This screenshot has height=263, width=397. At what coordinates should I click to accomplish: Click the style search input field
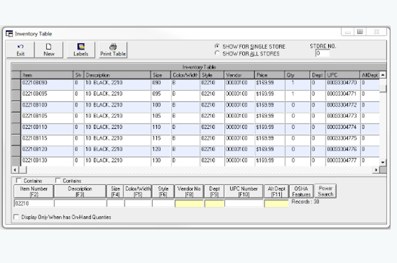(x=163, y=204)
